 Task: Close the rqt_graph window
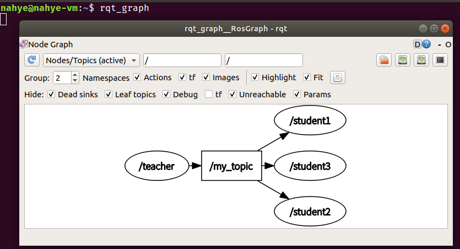pos(445,29)
